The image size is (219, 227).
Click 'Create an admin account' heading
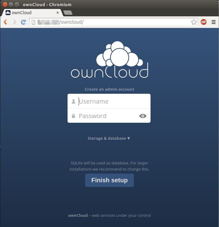coord(109,89)
